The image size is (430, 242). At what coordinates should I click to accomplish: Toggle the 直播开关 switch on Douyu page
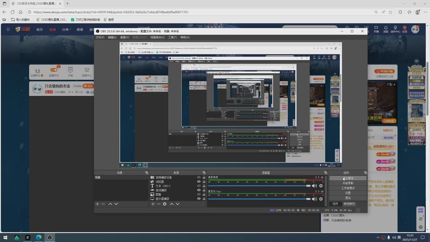pos(54,70)
